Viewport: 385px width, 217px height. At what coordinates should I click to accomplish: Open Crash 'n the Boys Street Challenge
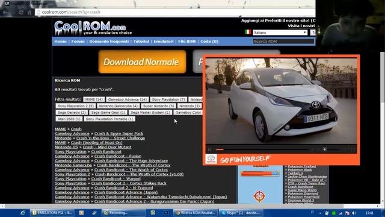coord(111,138)
